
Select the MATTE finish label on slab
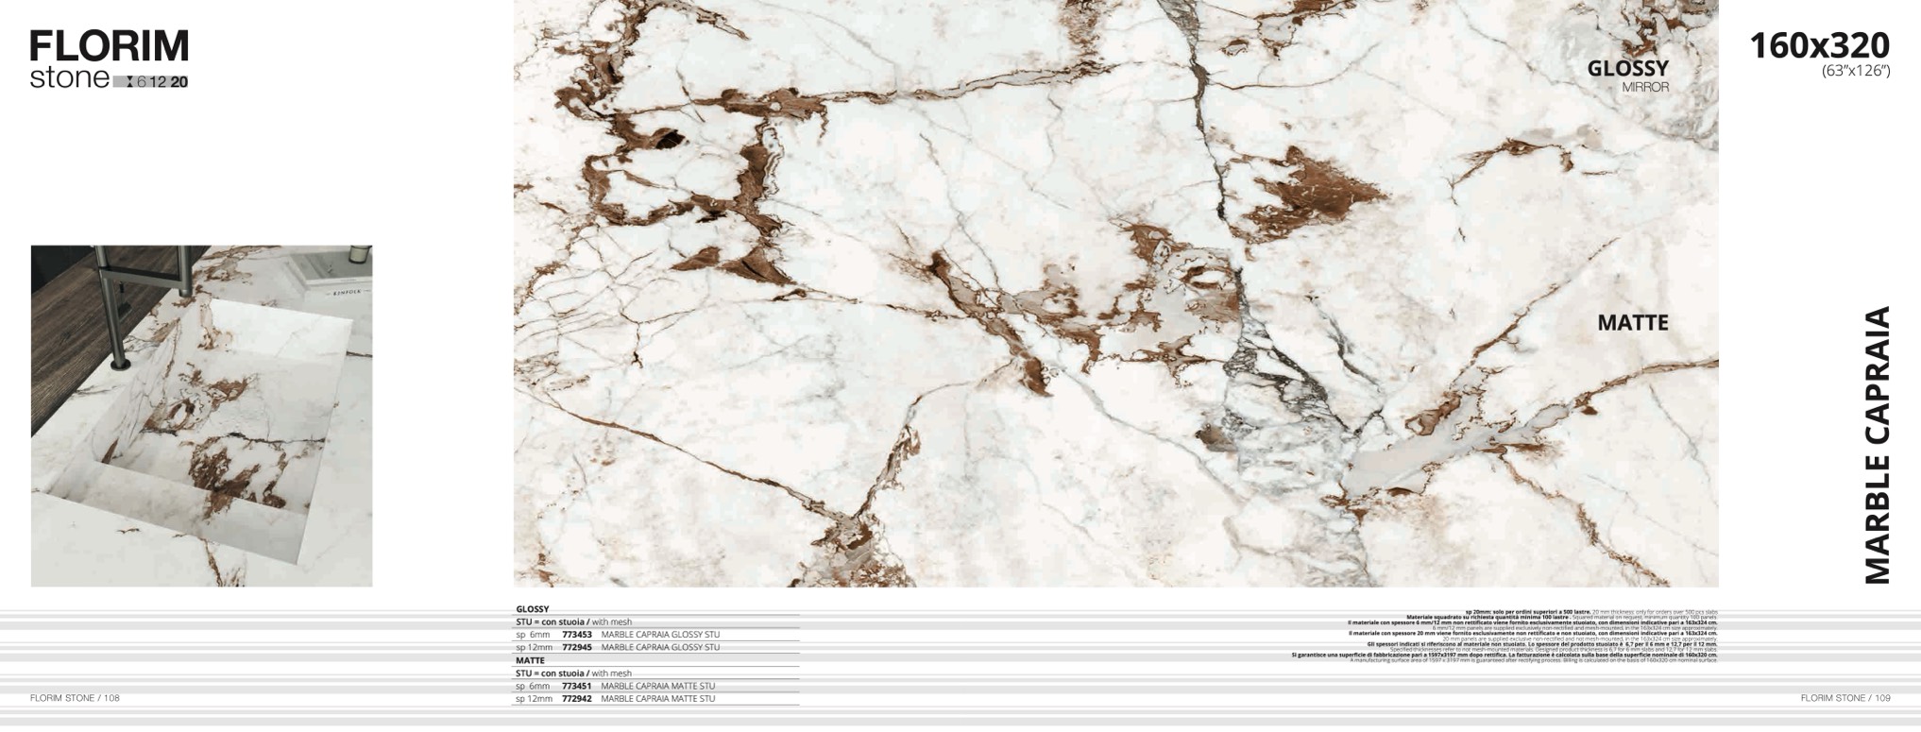[x=1632, y=323]
